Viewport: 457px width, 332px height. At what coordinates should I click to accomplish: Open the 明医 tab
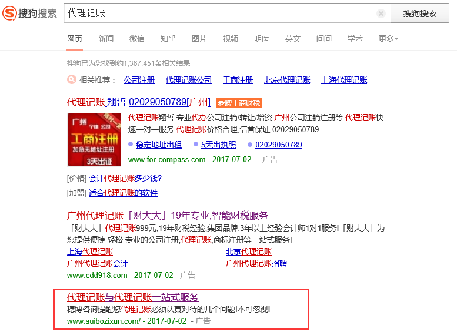261,39
